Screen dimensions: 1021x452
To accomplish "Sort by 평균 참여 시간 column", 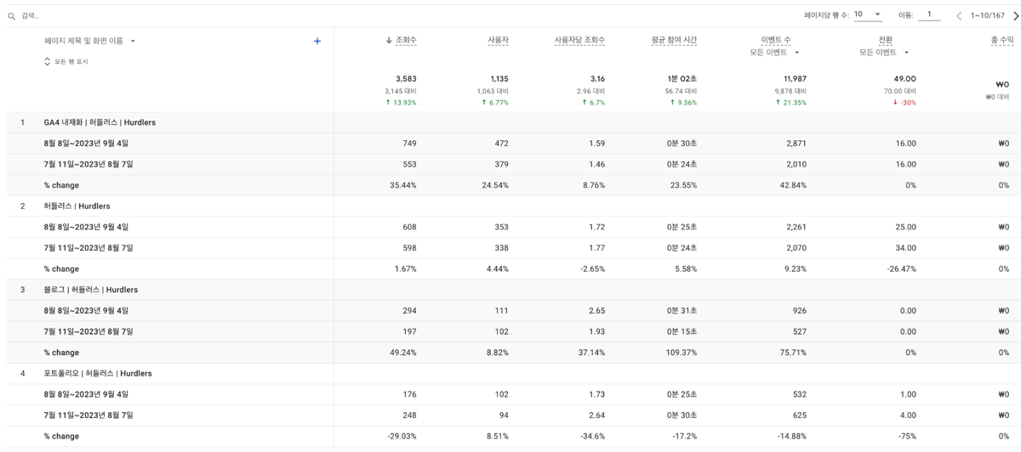I will [x=674, y=40].
